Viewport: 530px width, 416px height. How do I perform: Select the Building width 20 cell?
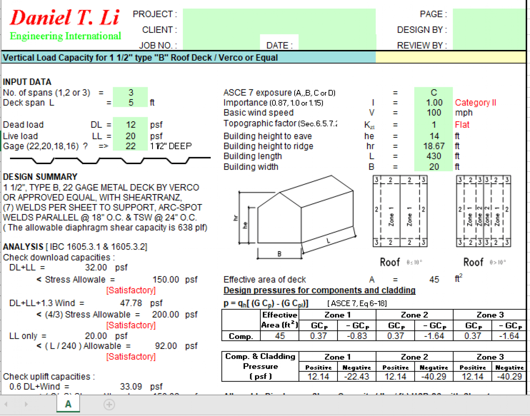tap(434, 166)
